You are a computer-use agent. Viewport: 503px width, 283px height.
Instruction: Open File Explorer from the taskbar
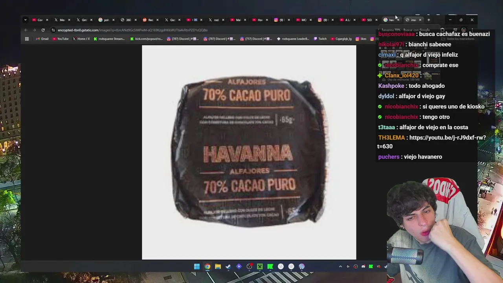(x=218, y=266)
